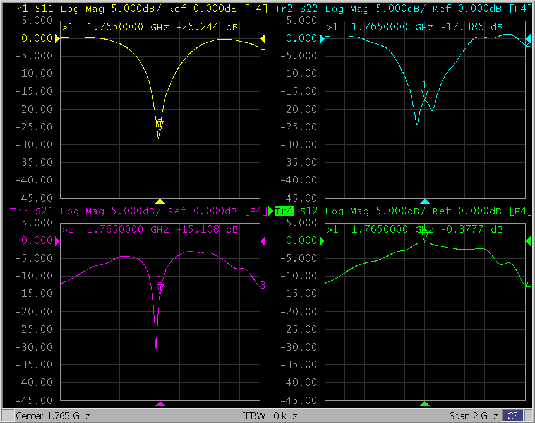Click the C? correction status indicator
The image size is (535, 423).
pos(512,416)
